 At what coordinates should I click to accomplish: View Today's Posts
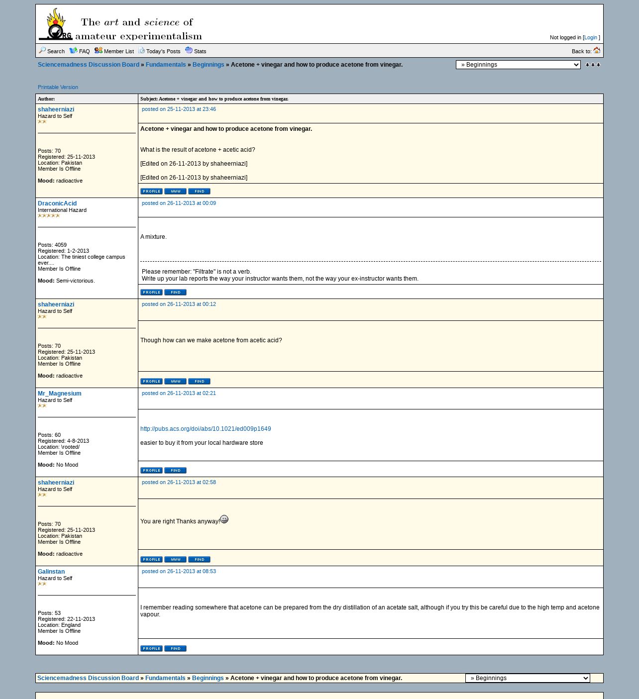click(x=163, y=51)
